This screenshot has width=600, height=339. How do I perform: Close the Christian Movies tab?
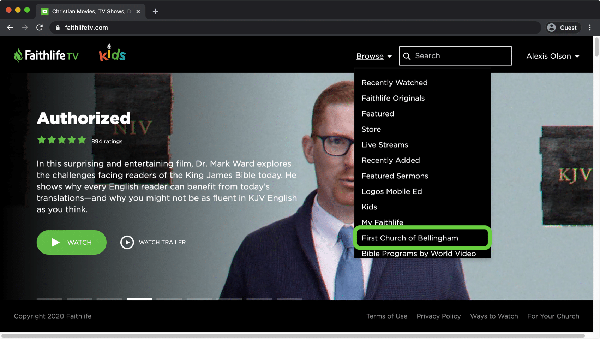pyautogui.click(x=138, y=12)
